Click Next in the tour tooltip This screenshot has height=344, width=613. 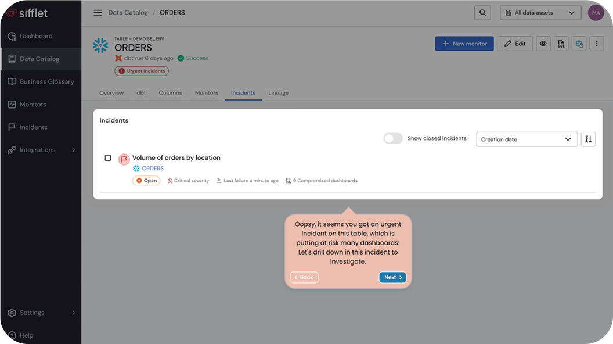pos(392,277)
